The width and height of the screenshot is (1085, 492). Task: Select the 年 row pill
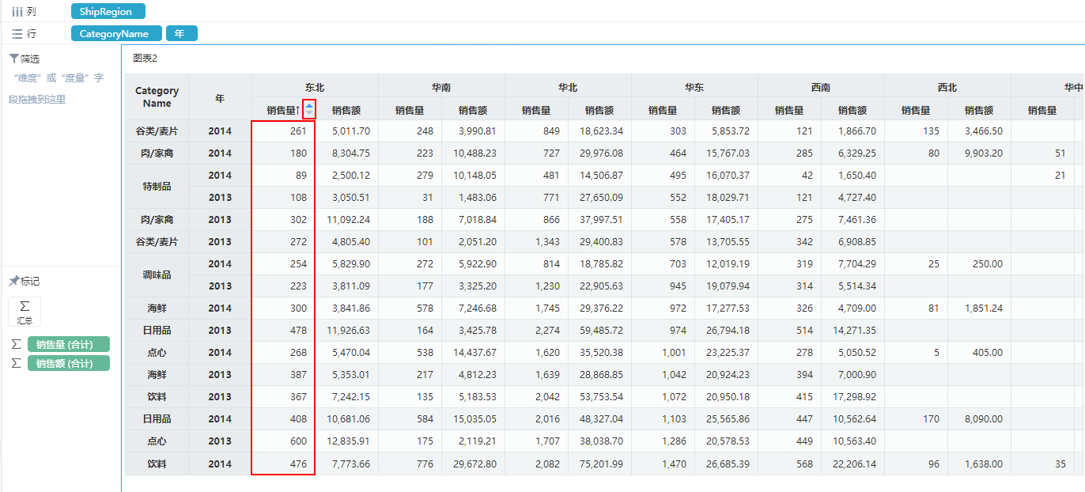181,34
